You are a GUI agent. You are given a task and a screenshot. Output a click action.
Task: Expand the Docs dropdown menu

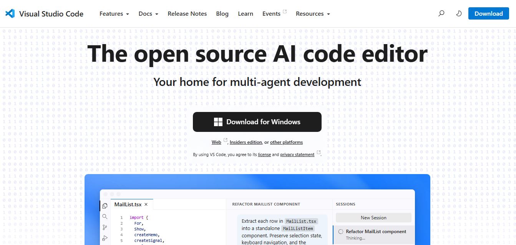click(148, 14)
